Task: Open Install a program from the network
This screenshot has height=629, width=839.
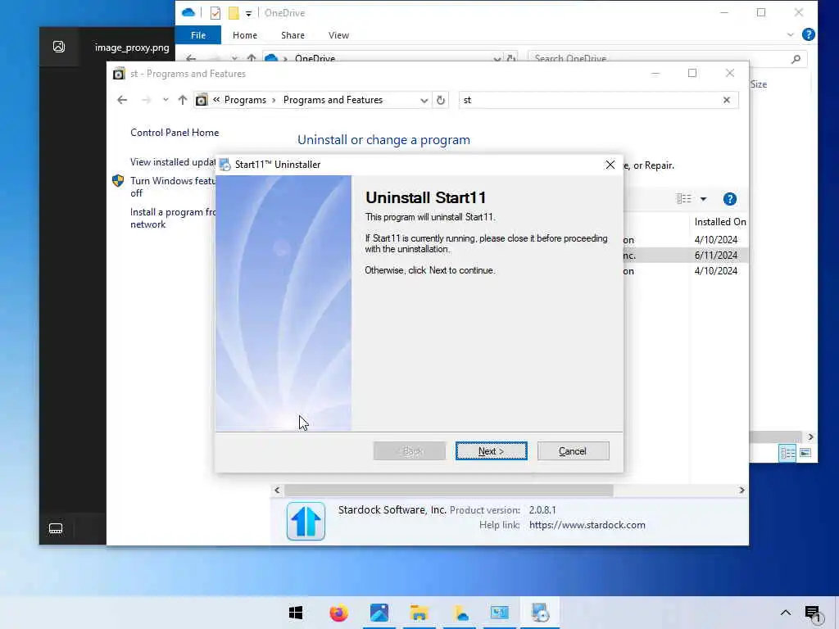Action: pos(172,218)
